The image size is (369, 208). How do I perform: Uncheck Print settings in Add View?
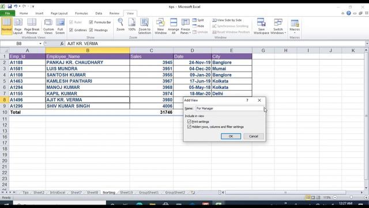tap(189, 122)
